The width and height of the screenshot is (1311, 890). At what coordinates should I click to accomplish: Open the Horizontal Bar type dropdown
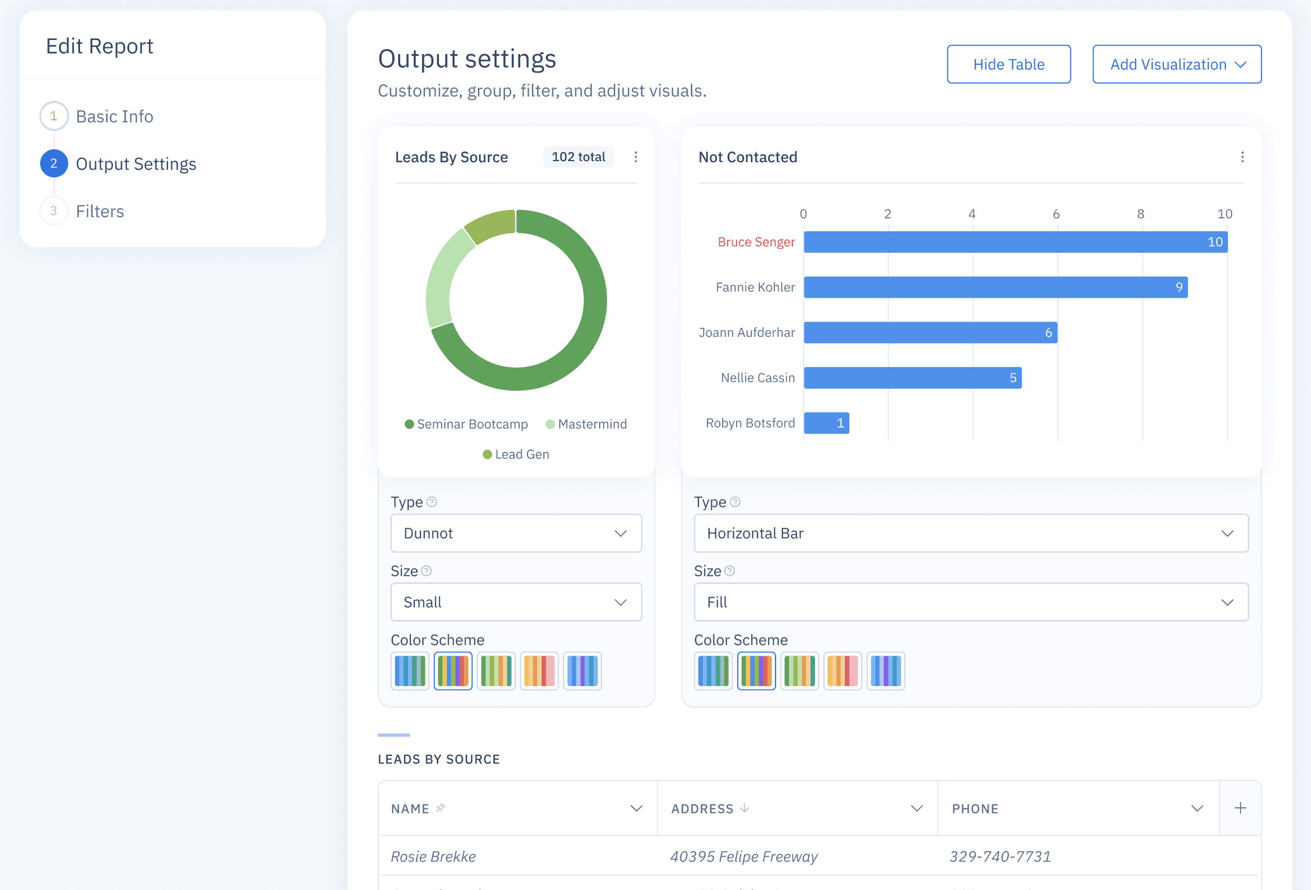pos(970,533)
